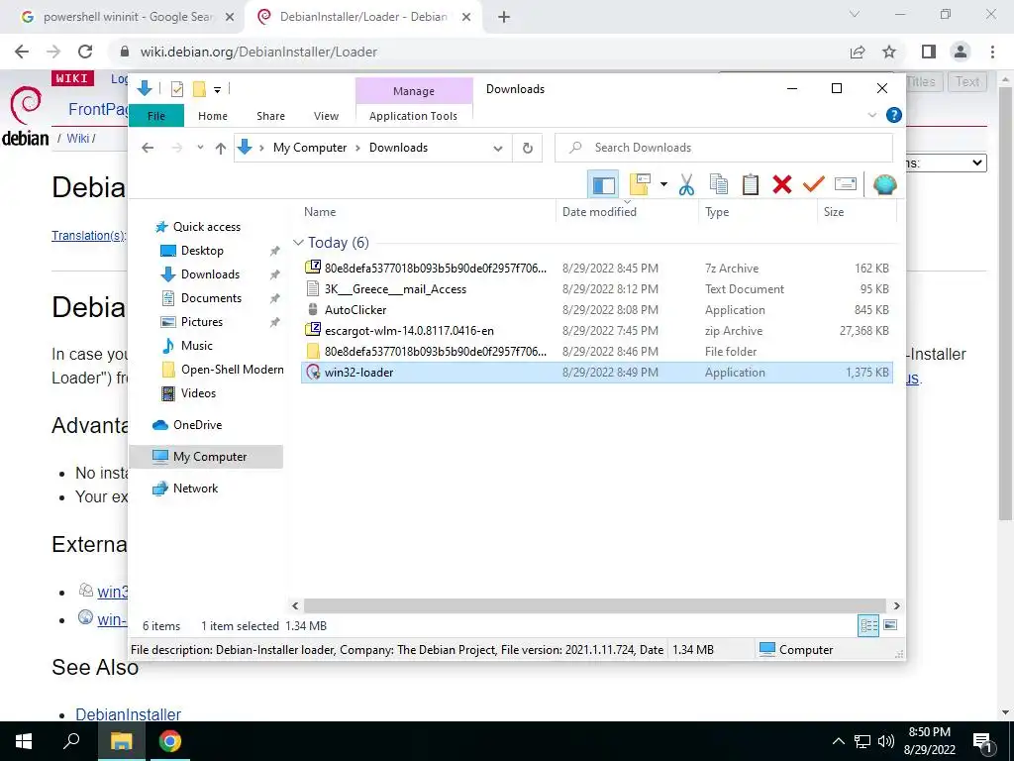The image size is (1014, 761).
Task: Select Documents in navigation pane
Action: [x=211, y=298]
